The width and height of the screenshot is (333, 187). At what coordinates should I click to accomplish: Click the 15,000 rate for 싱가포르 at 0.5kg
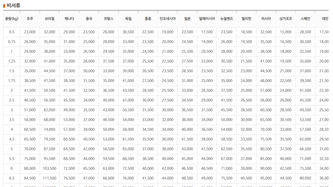coord(285,32)
